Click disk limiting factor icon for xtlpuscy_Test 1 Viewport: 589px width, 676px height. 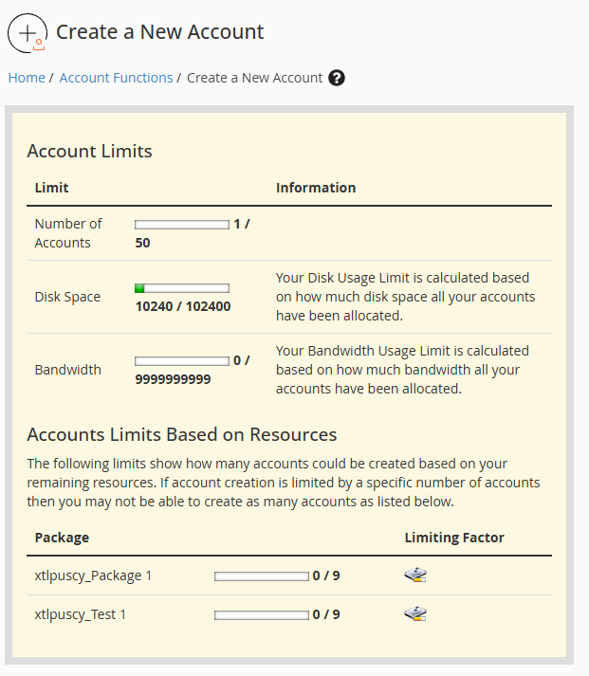[414, 613]
